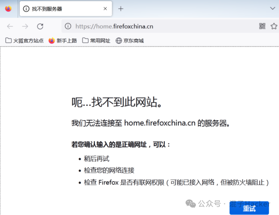Image resolution: width=279 pixels, height=215 pixels.
Task: Open the 火狐官方站点 bookmarks folder
Action: coord(24,41)
